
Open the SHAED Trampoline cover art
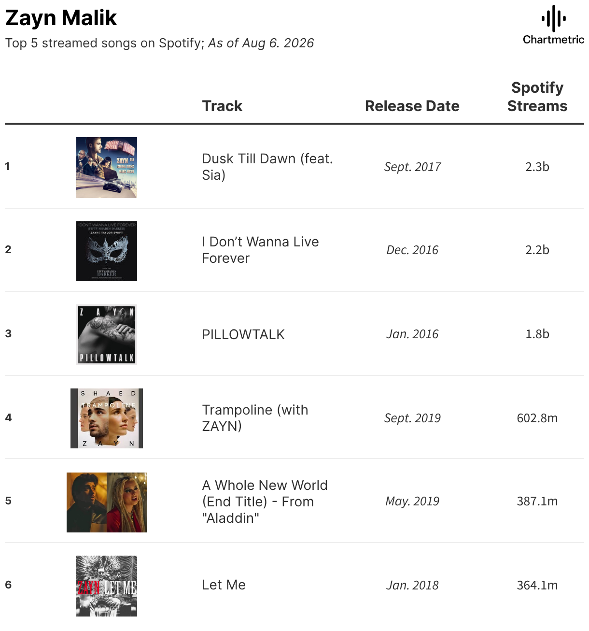pos(107,418)
